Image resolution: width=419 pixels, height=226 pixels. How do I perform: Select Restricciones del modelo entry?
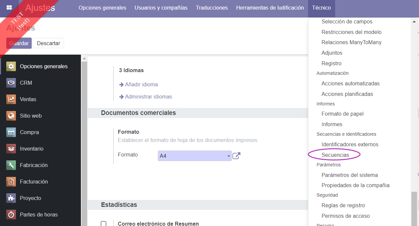pos(351,32)
